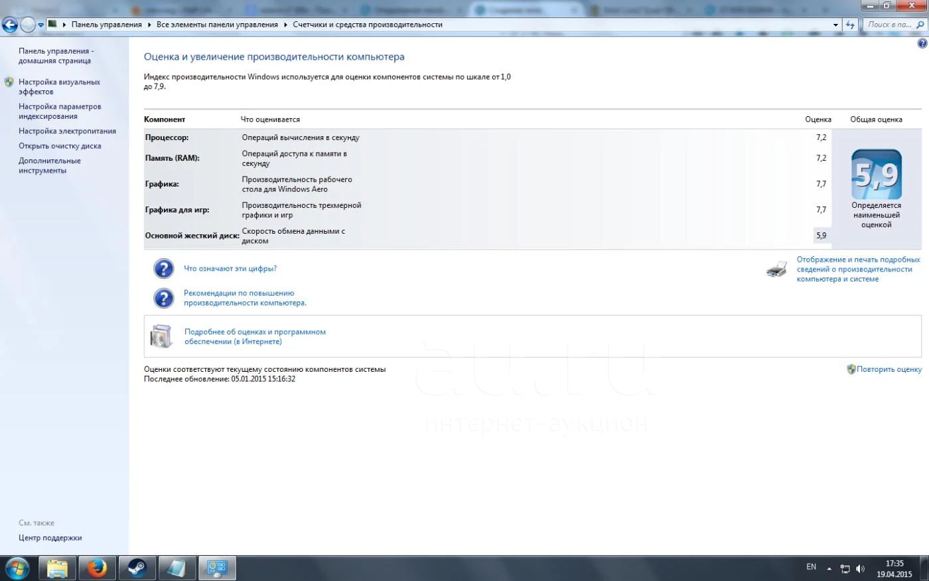The width and height of the screenshot is (929, 581).
Task: Click the Память (RAM) row label
Action: pos(173,158)
